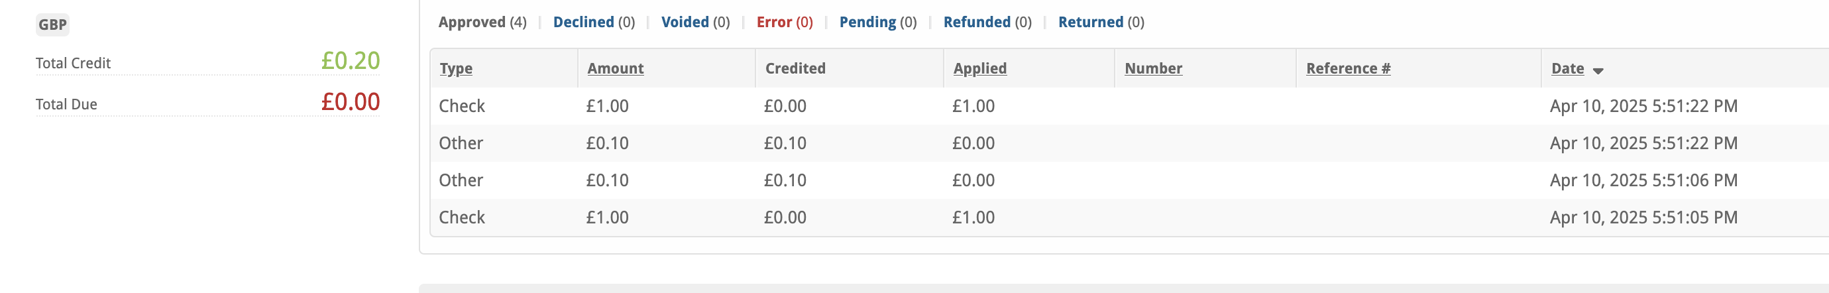Viewport: 1829px width, 293px height.
Task: View the Error payments tab
Action: pos(784,22)
